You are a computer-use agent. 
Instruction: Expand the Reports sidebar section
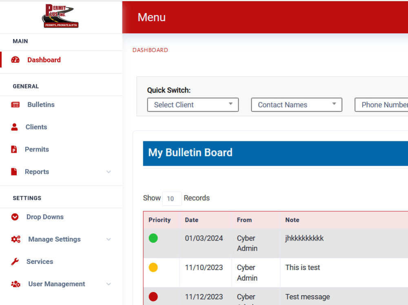pos(109,172)
